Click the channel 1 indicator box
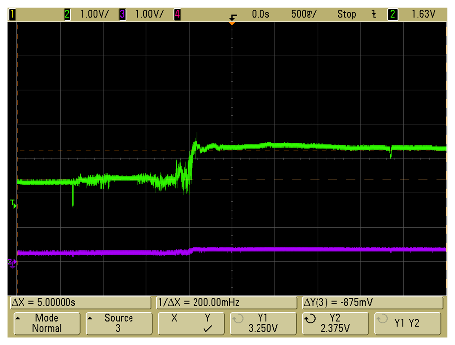 [x=12, y=15]
